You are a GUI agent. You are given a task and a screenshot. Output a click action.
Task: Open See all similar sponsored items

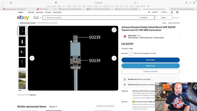(53, 107)
